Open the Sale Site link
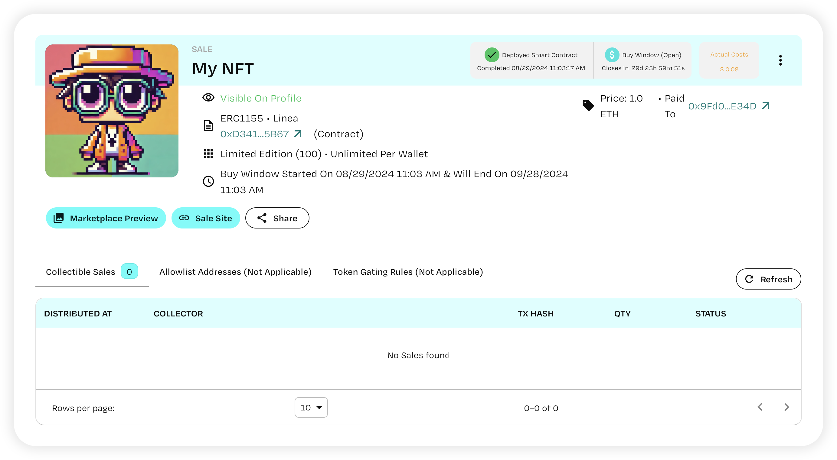This screenshot has width=837, height=460. click(205, 218)
